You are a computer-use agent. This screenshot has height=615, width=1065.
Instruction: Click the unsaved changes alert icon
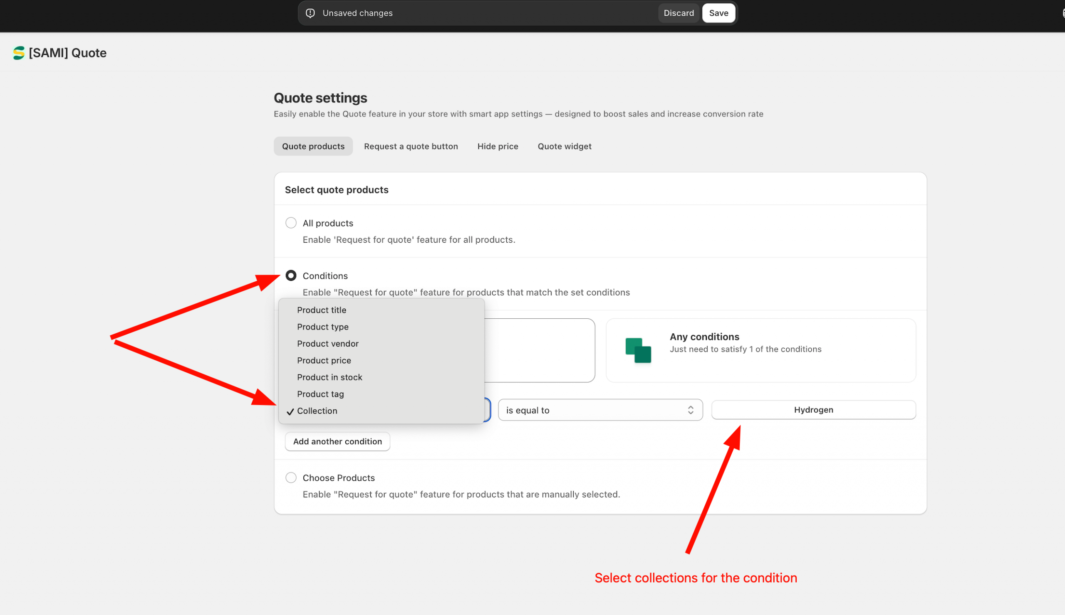[310, 13]
